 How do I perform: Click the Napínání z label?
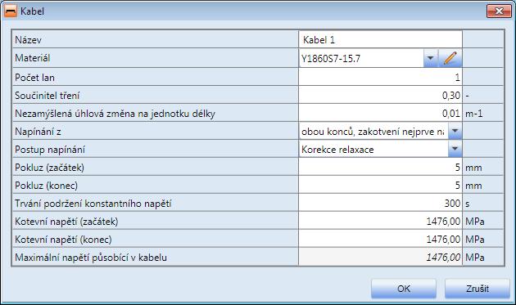point(38,132)
